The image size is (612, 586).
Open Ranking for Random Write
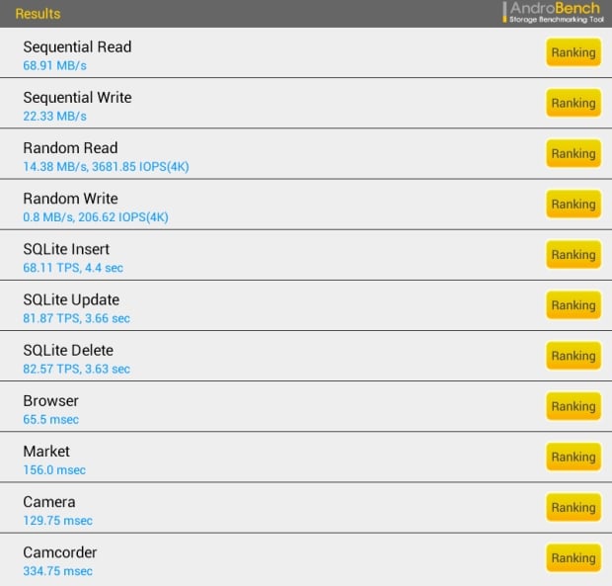573,204
